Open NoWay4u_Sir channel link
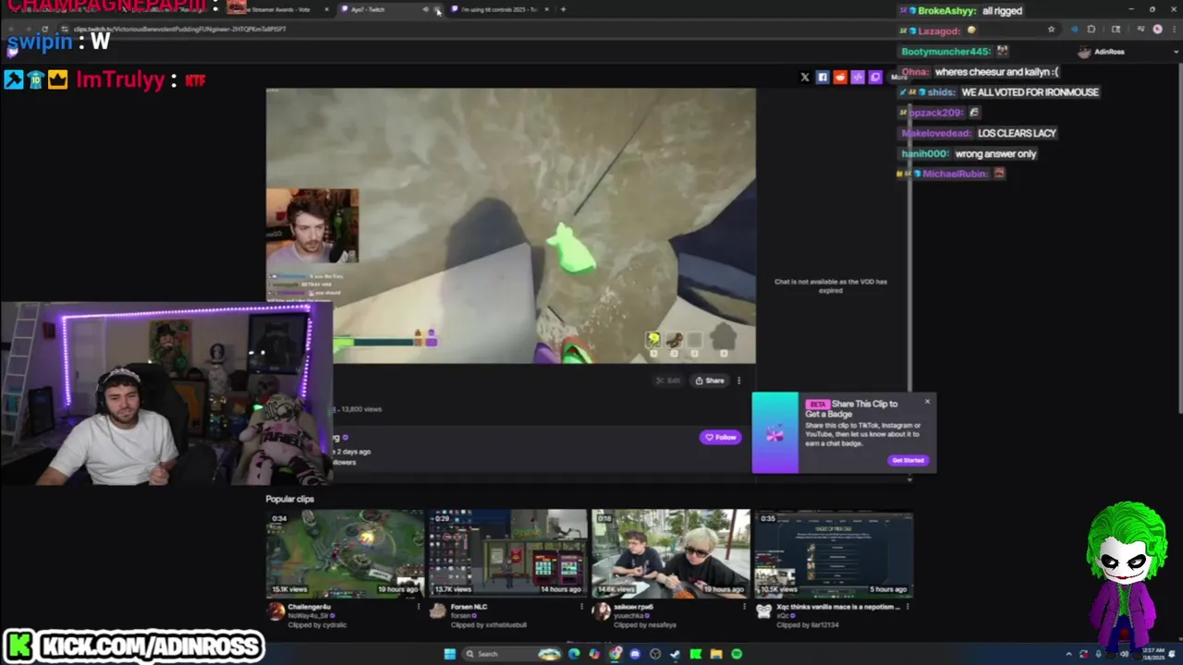The image size is (1183, 665). click(309, 616)
